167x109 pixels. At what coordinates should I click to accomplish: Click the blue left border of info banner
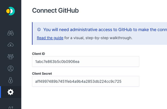coord(32,33)
